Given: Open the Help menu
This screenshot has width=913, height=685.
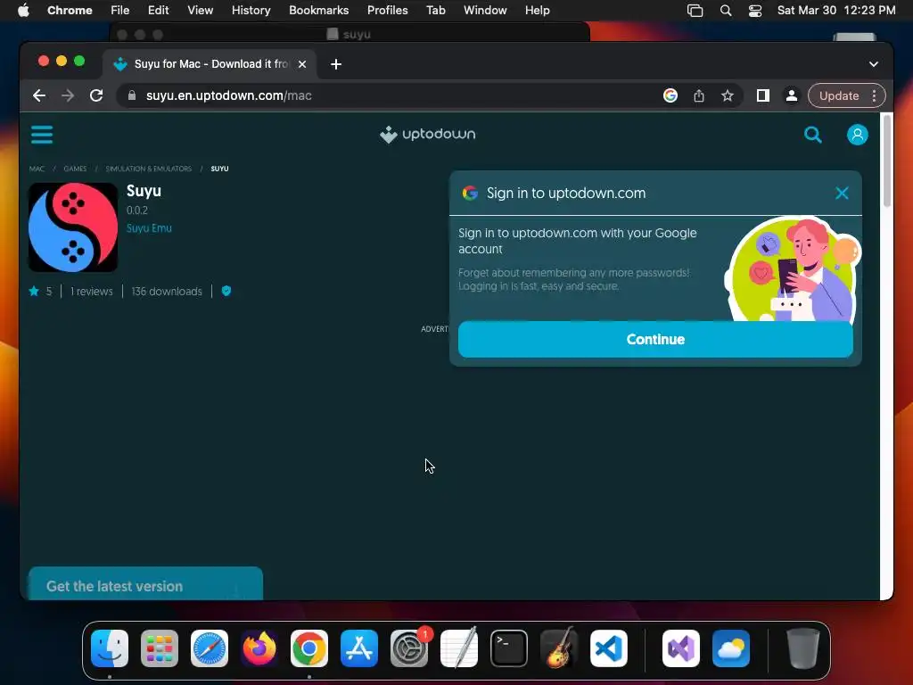Looking at the screenshot, I should coord(537,10).
